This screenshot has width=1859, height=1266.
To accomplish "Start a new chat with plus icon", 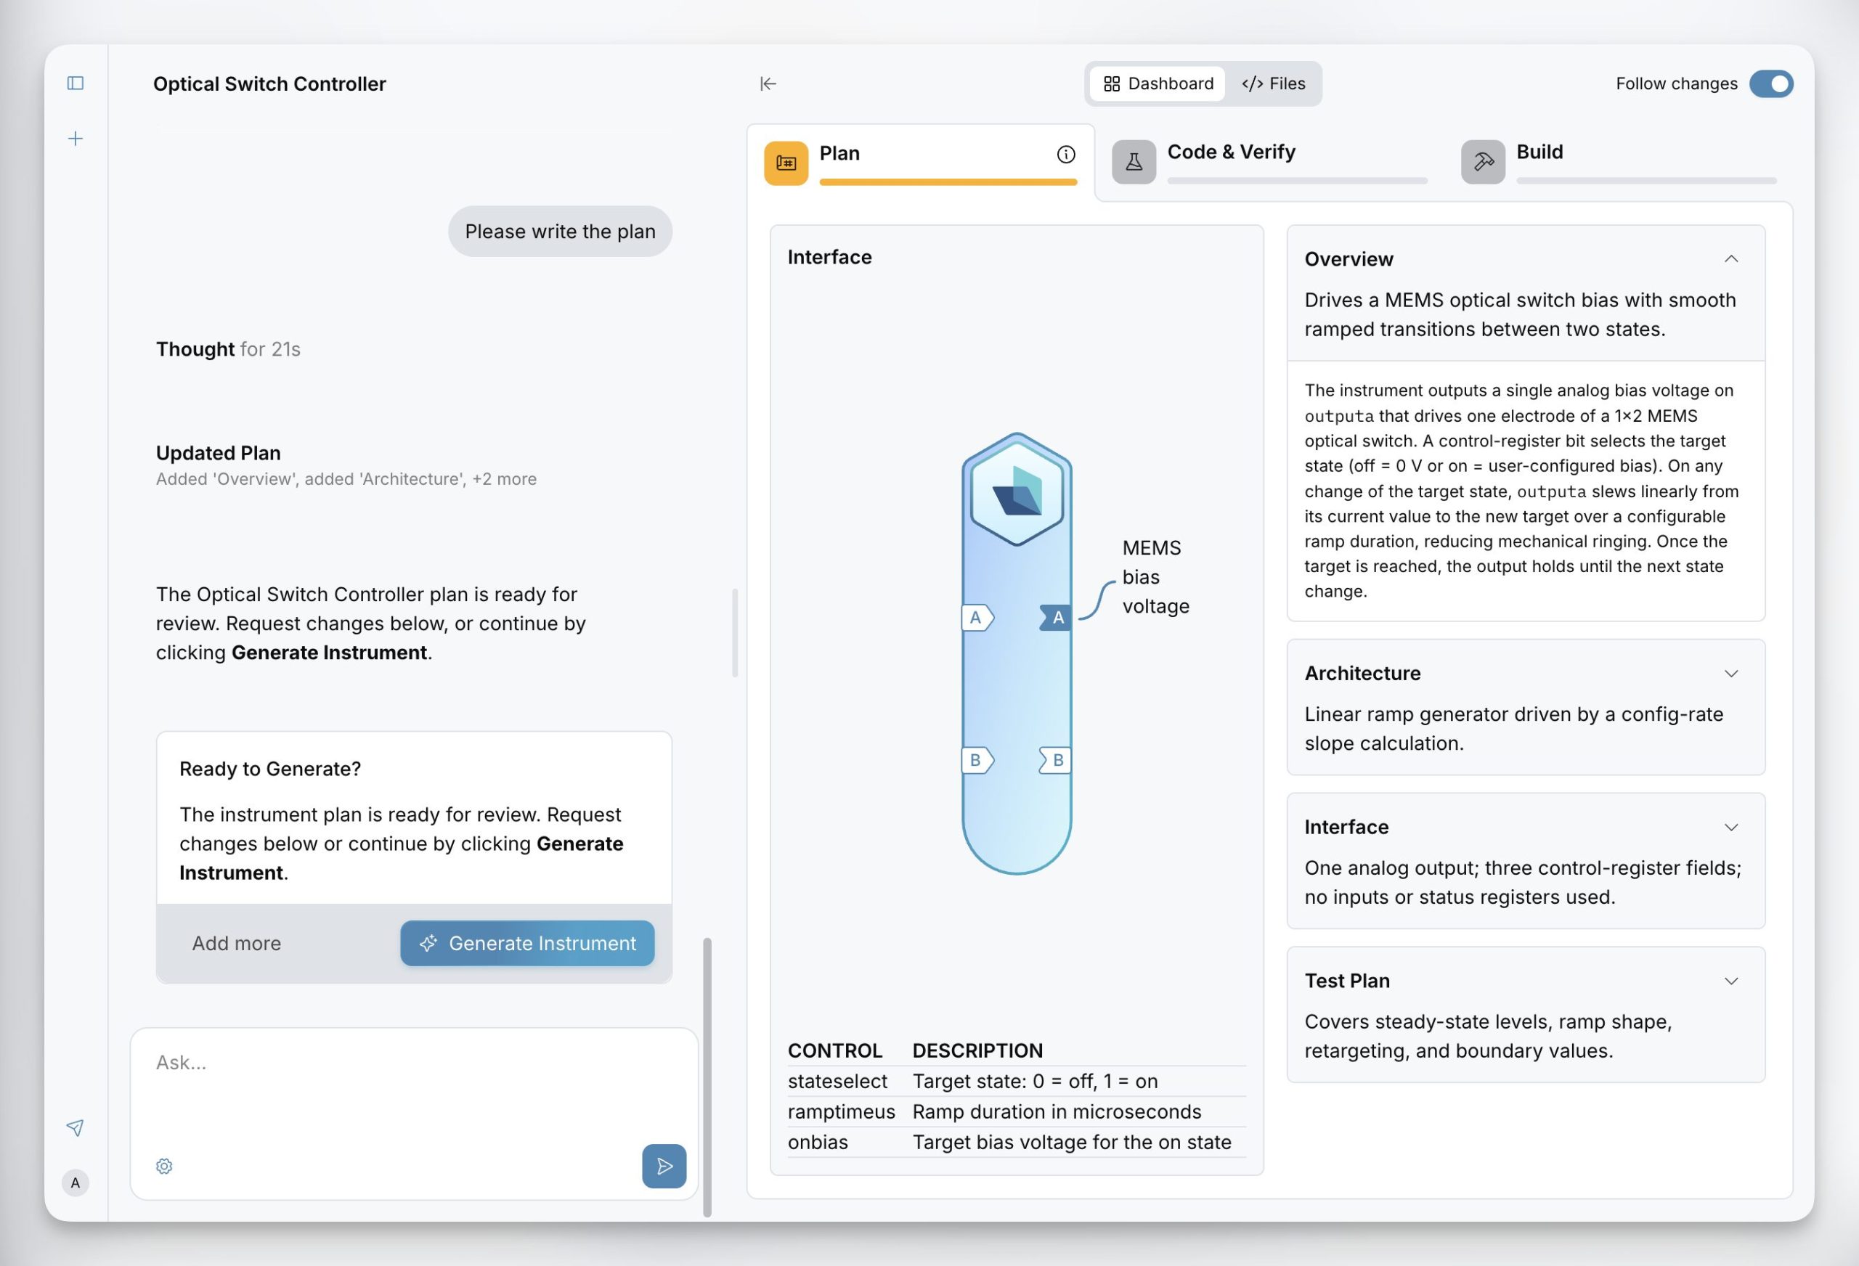I will [x=76, y=139].
